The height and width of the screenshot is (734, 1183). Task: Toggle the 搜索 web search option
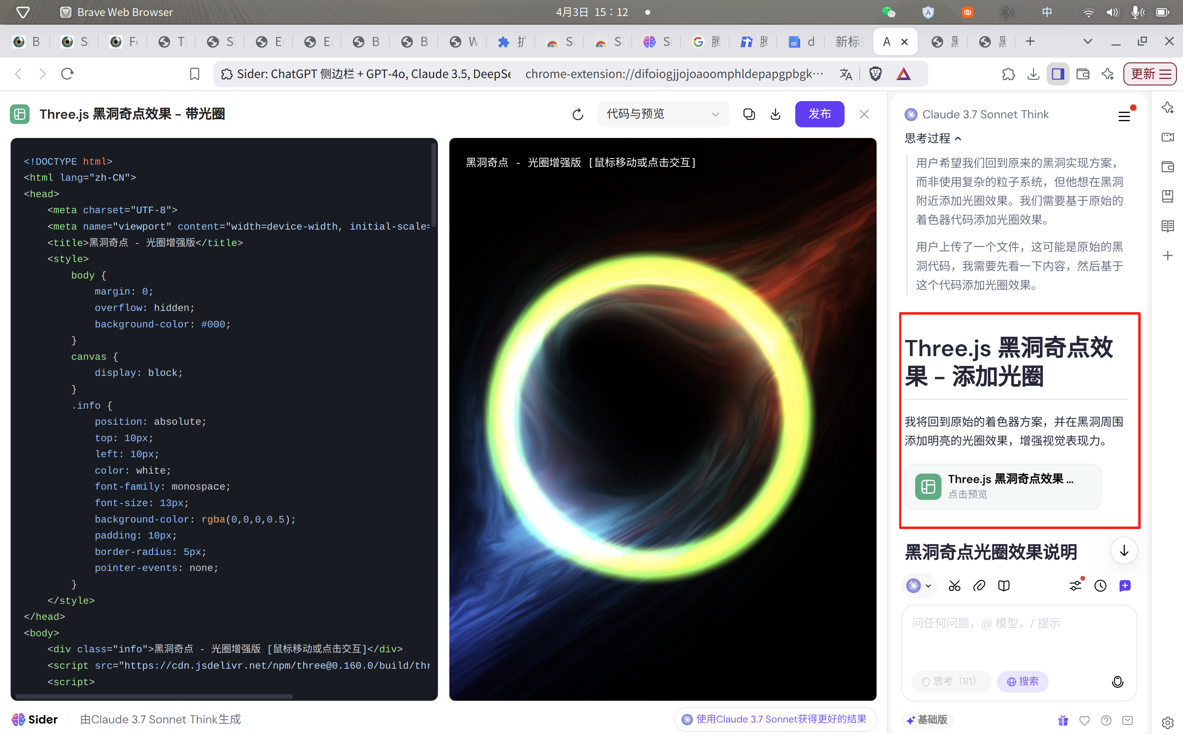(1022, 681)
